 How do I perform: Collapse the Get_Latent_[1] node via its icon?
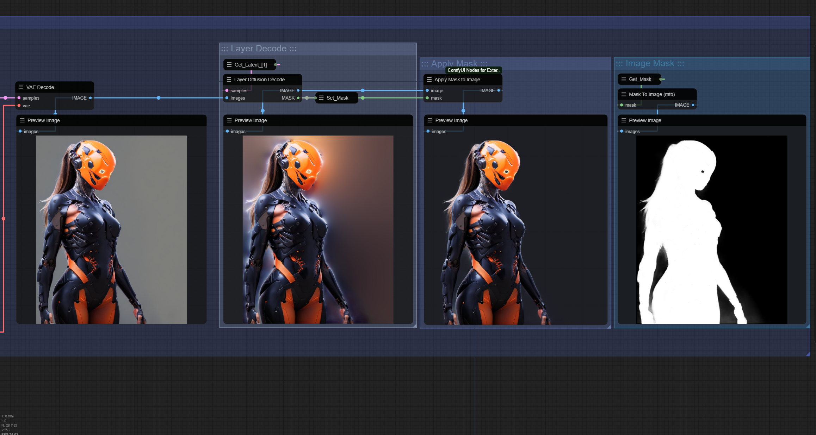(229, 64)
